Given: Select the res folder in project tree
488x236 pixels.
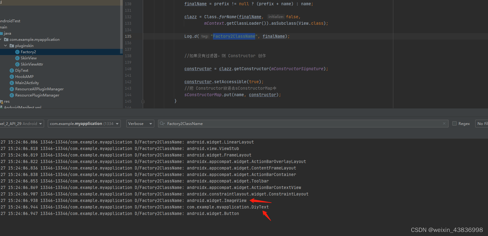Looking at the screenshot, I should click(7, 101).
